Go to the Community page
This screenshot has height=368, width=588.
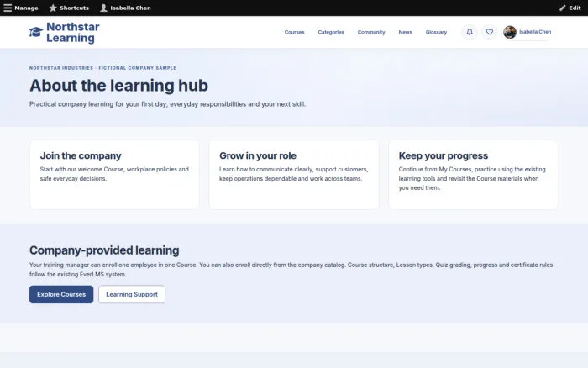tap(371, 32)
